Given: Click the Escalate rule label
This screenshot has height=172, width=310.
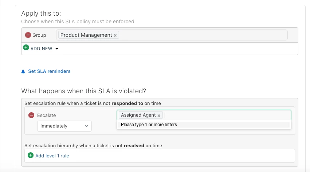Looking at the screenshot, I should pos(47,115).
